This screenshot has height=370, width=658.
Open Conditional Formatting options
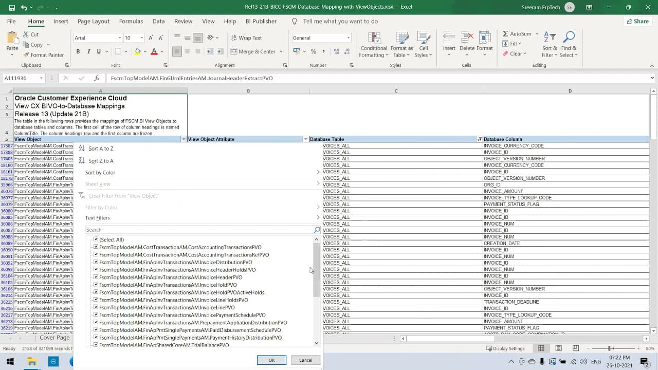[374, 44]
